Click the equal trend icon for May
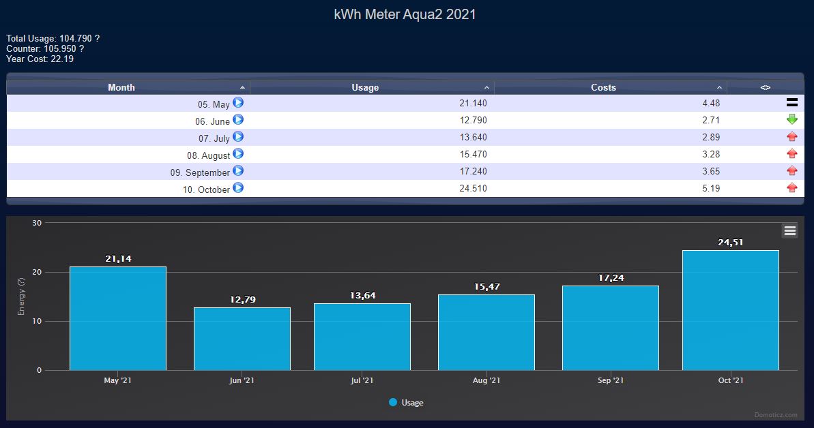This screenshot has height=428, width=814. (791, 103)
